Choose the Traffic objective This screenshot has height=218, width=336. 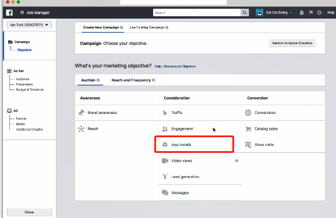click(x=200, y=113)
